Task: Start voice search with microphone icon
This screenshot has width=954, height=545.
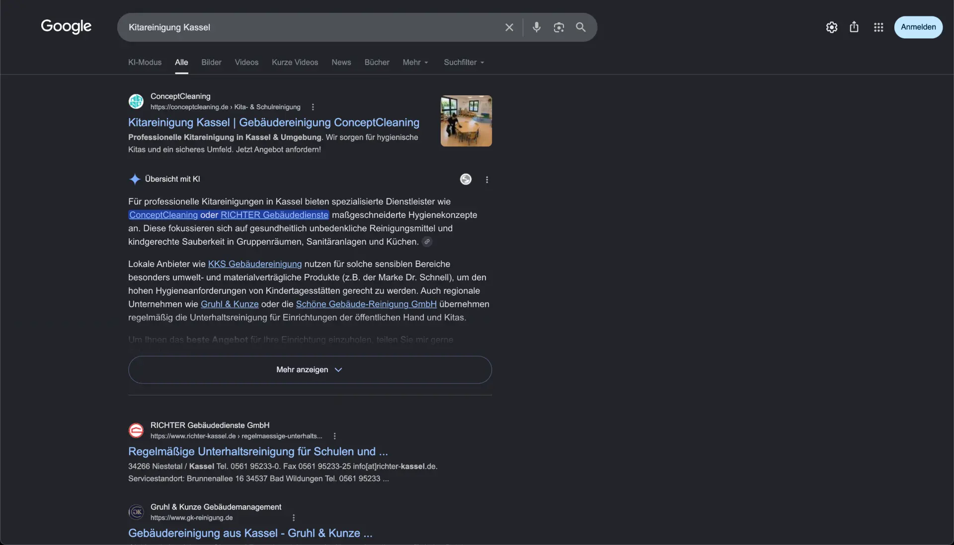Action: click(x=537, y=27)
